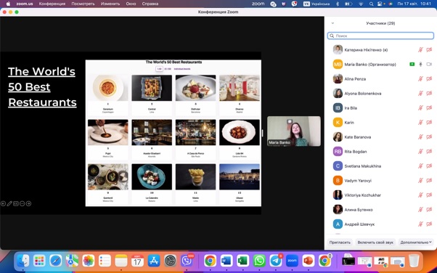Viewport: 437px width, 273px height.
Task: Click Karin's orange K avatar
Action: [x=338, y=123]
